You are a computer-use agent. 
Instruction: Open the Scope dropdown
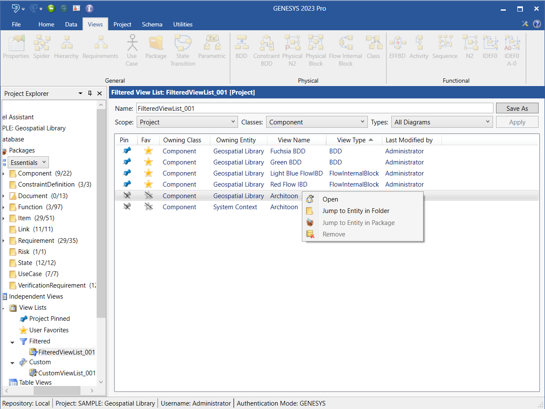click(187, 122)
